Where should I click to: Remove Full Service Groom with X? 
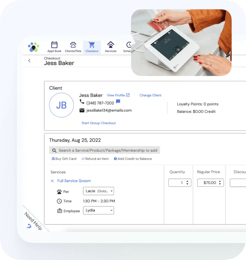[x=52, y=181]
